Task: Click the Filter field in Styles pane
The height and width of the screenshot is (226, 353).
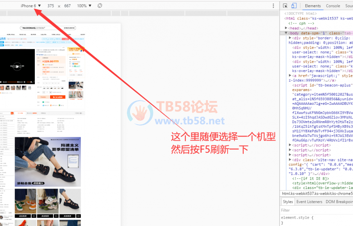Action: coord(317,210)
